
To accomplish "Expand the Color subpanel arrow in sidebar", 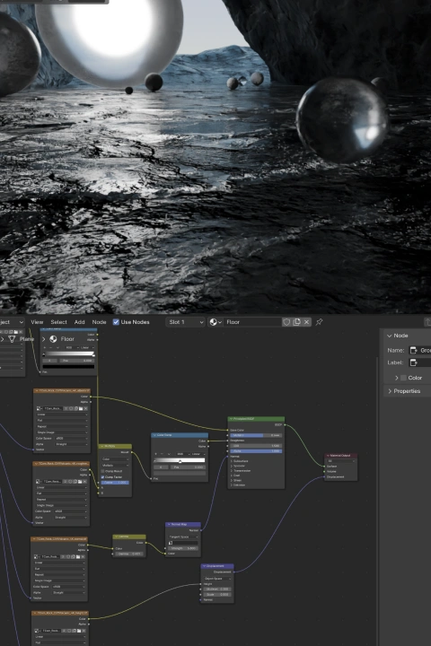I will coord(396,378).
